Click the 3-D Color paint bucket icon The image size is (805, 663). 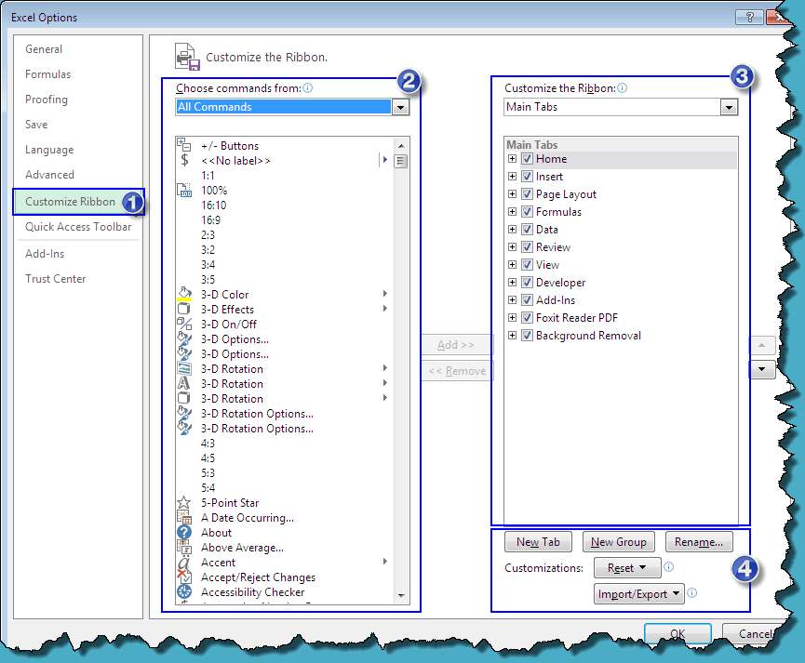pyautogui.click(x=184, y=294)
